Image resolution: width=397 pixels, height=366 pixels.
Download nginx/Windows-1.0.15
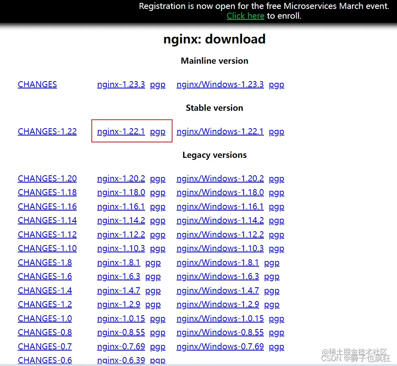click(x=220, y=319)
